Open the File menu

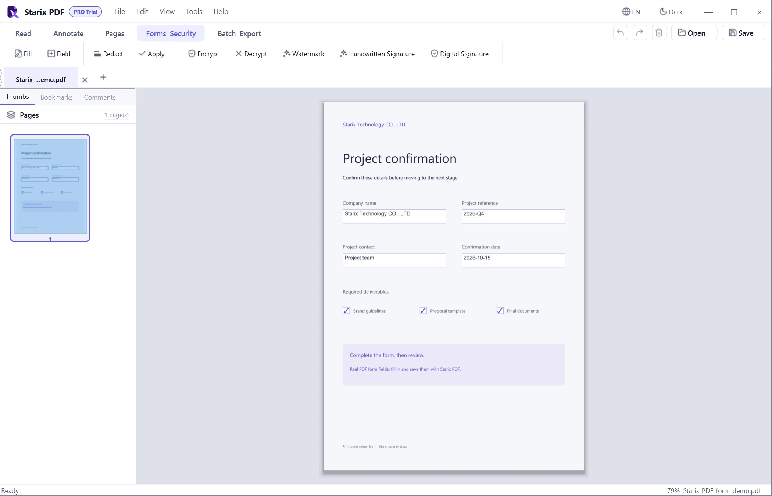[119, 11]
